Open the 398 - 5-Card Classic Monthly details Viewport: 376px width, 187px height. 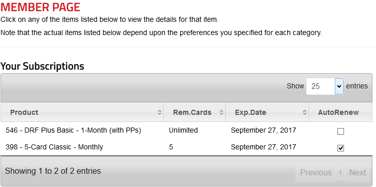[54, 147]
